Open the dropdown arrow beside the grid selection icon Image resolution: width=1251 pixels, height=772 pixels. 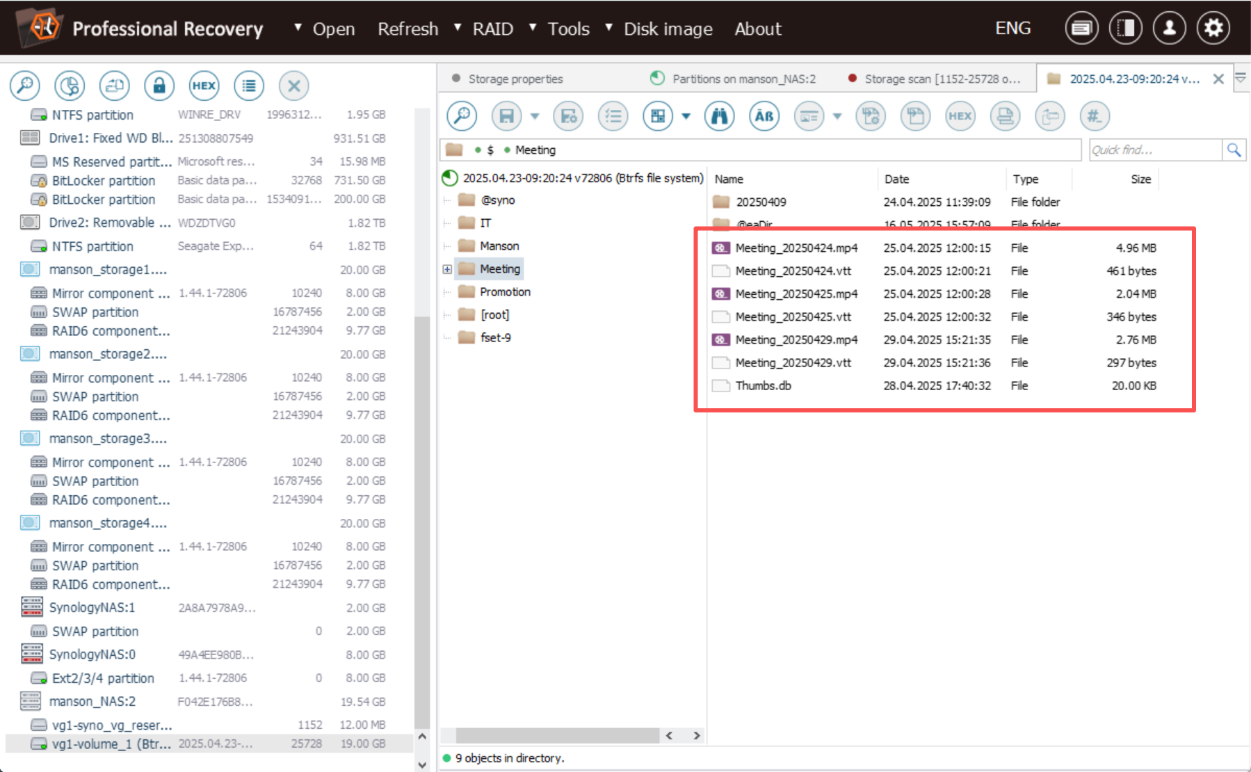coord(686,116)
